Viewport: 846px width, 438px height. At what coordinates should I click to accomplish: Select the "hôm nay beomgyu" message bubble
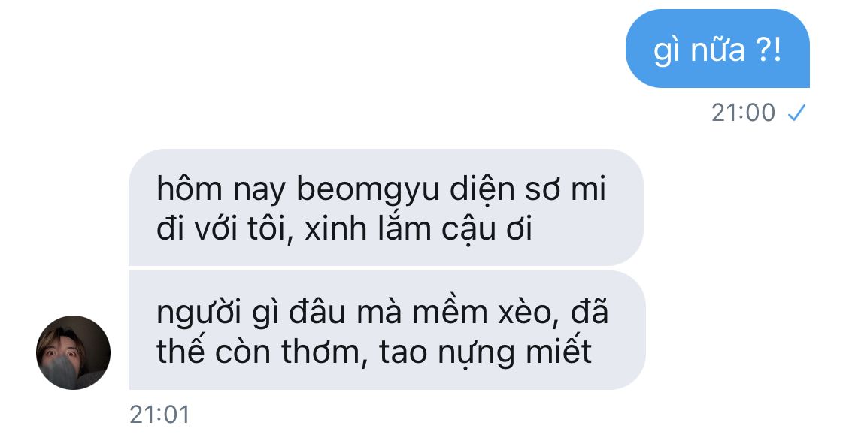coord(386,207)
